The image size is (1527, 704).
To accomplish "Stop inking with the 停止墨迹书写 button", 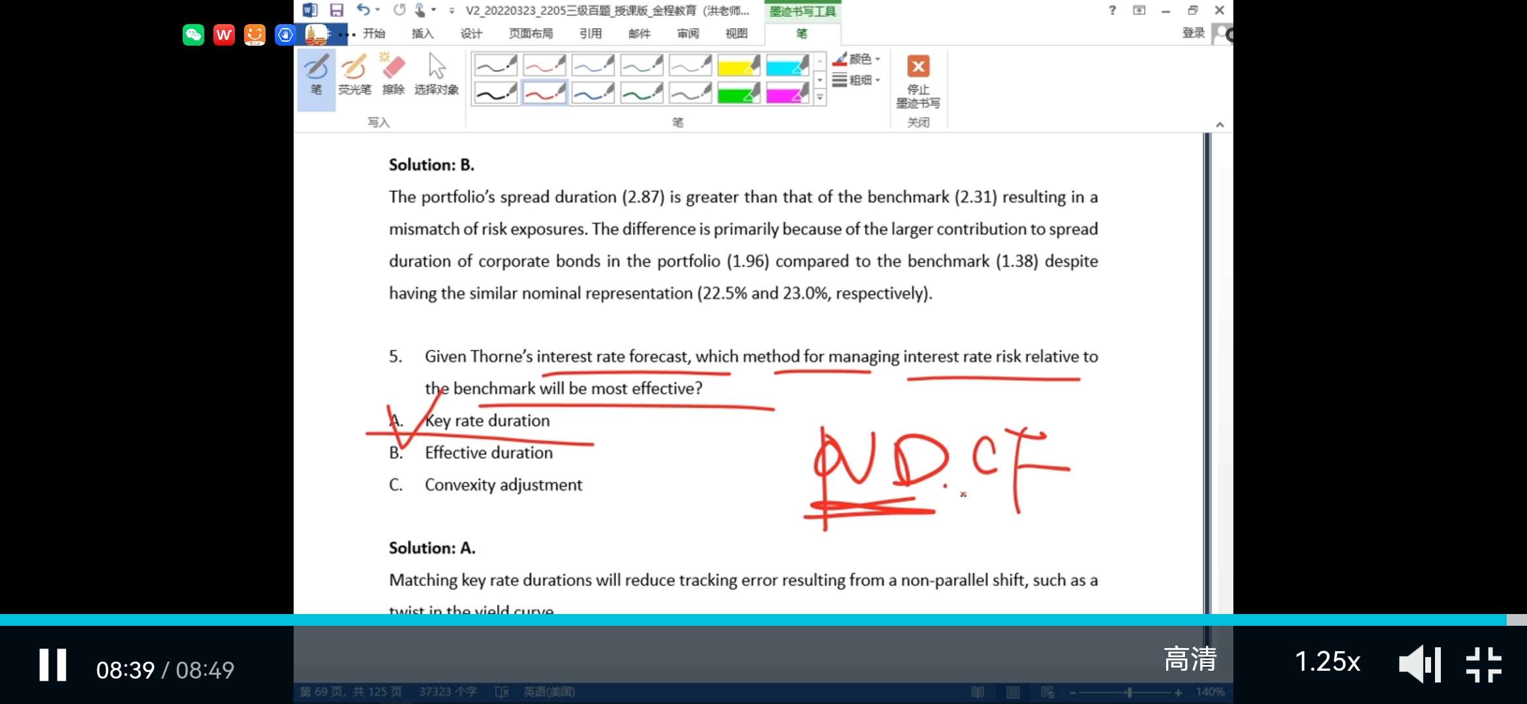I will [918, 81].
